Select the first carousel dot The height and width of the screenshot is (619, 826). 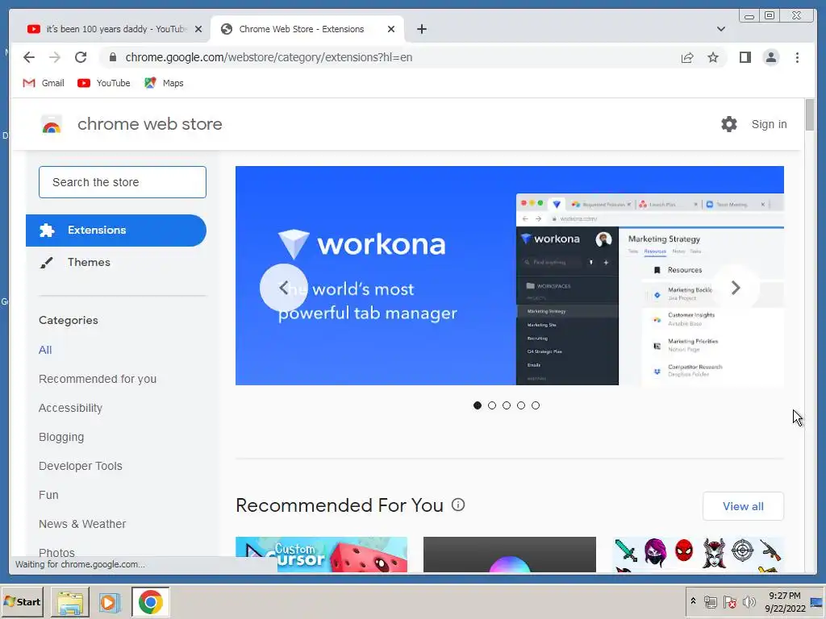[x=478, y=405]
